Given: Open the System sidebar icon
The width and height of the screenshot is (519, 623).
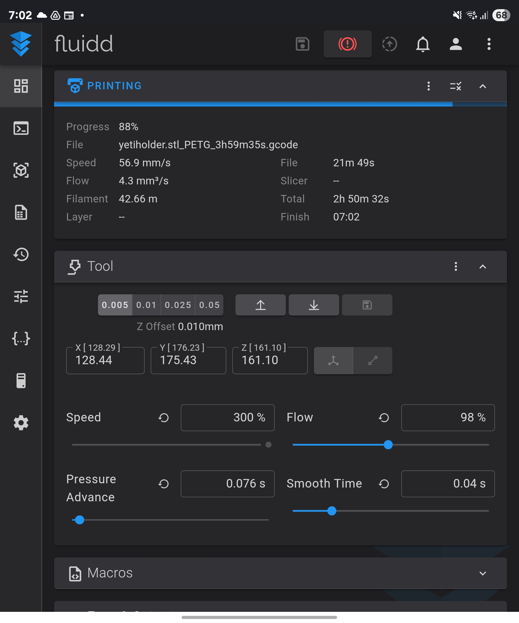Looking at the screenshot, I should coord(21,380).
